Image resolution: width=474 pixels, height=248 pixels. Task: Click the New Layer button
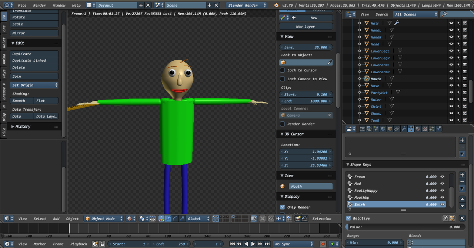[306, 27]
